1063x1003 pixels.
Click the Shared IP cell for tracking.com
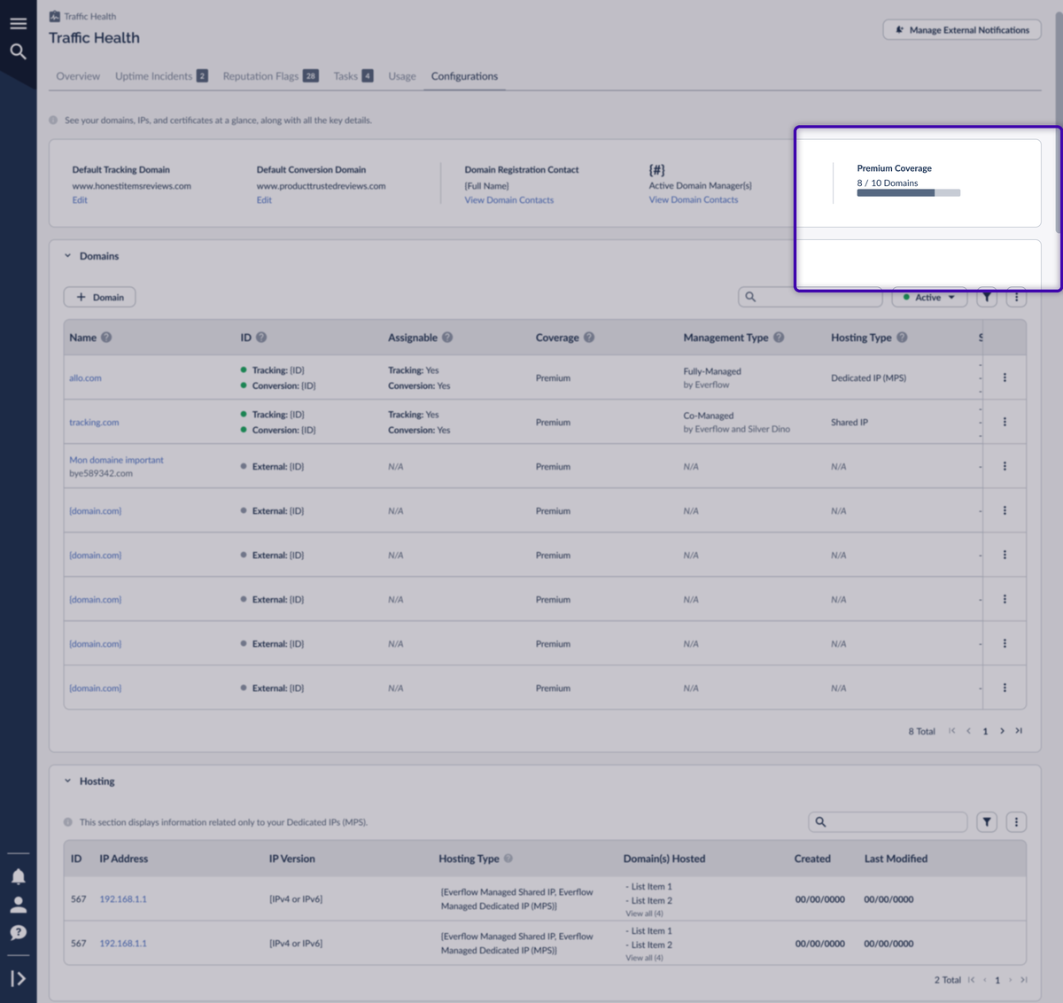(850, 422)
